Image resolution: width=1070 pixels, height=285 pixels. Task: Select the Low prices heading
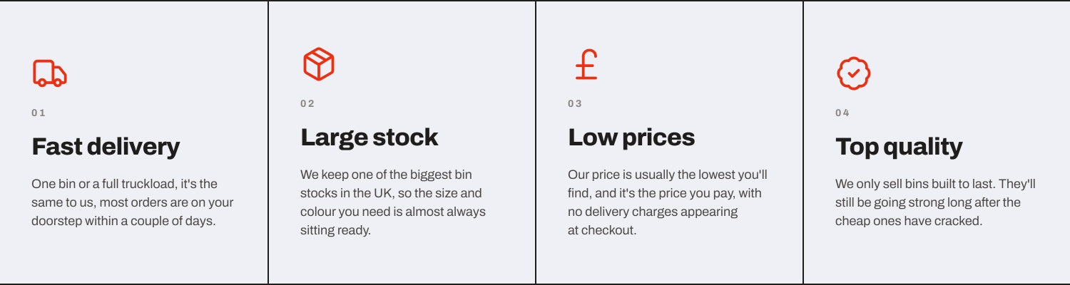click(631, 137)
